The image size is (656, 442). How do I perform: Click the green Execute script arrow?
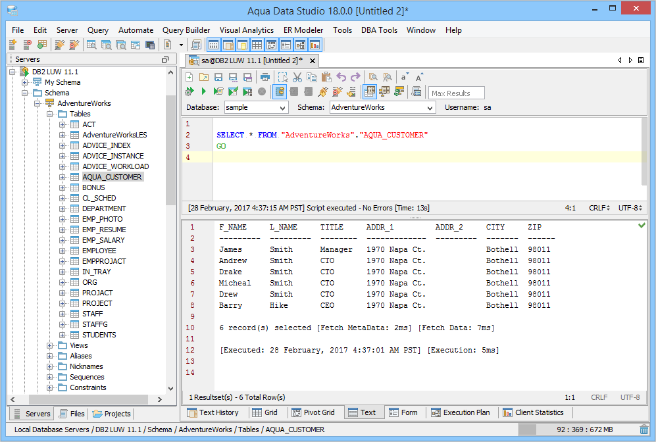pyautogui.click(x=204, y=91)
